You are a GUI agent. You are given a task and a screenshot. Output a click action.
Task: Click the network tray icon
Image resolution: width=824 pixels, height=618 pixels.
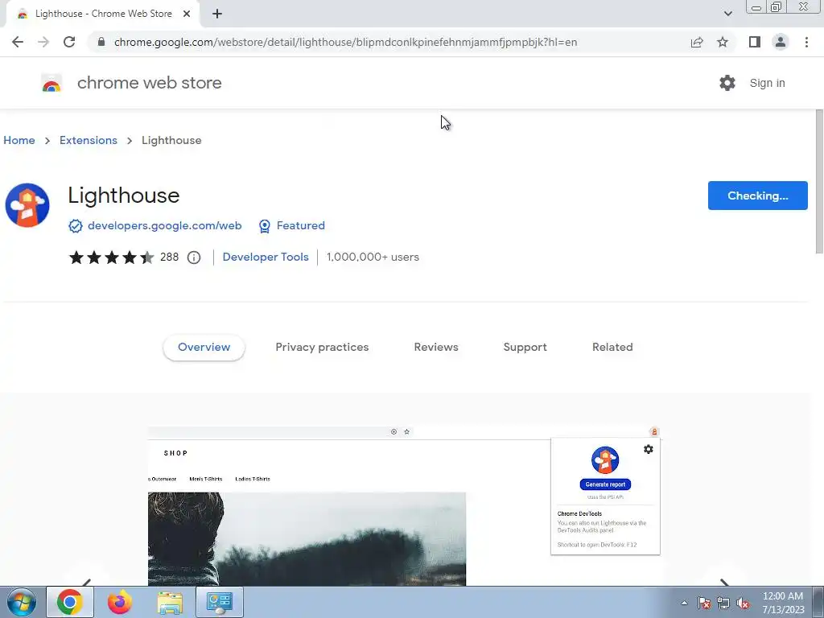tap(723, 603)
